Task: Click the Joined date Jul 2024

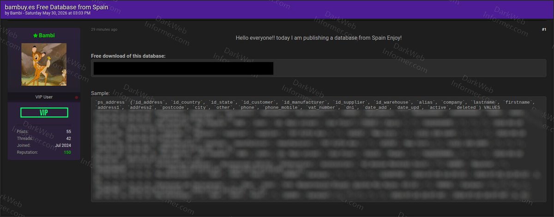Action: 63,145
